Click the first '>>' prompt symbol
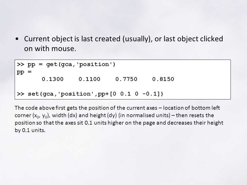Viewport: 247px width, 185px height. tap(21, 64)
